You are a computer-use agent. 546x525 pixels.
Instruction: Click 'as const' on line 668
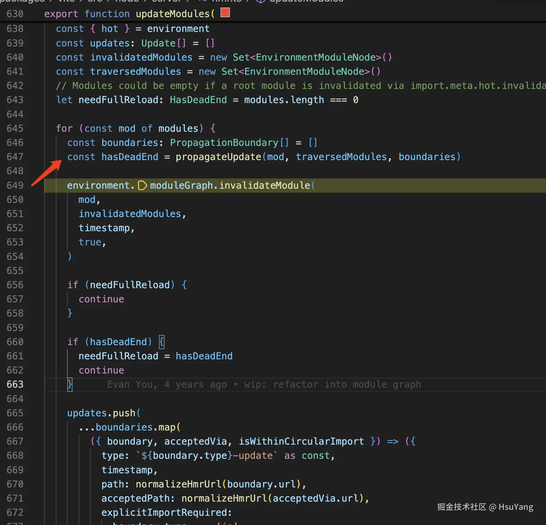click(x=307, y=456)
